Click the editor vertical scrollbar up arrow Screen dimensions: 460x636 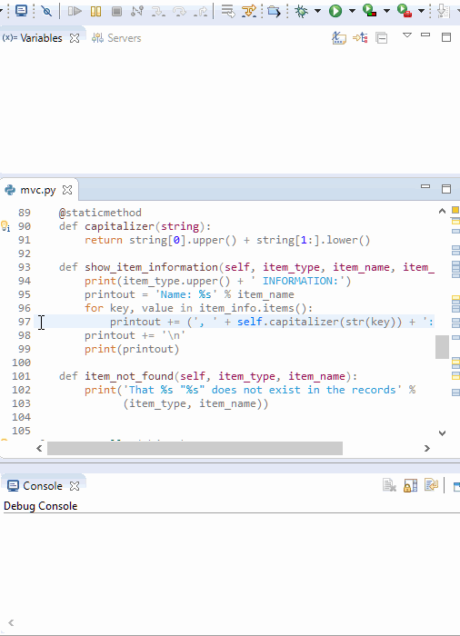coord(442,211)
